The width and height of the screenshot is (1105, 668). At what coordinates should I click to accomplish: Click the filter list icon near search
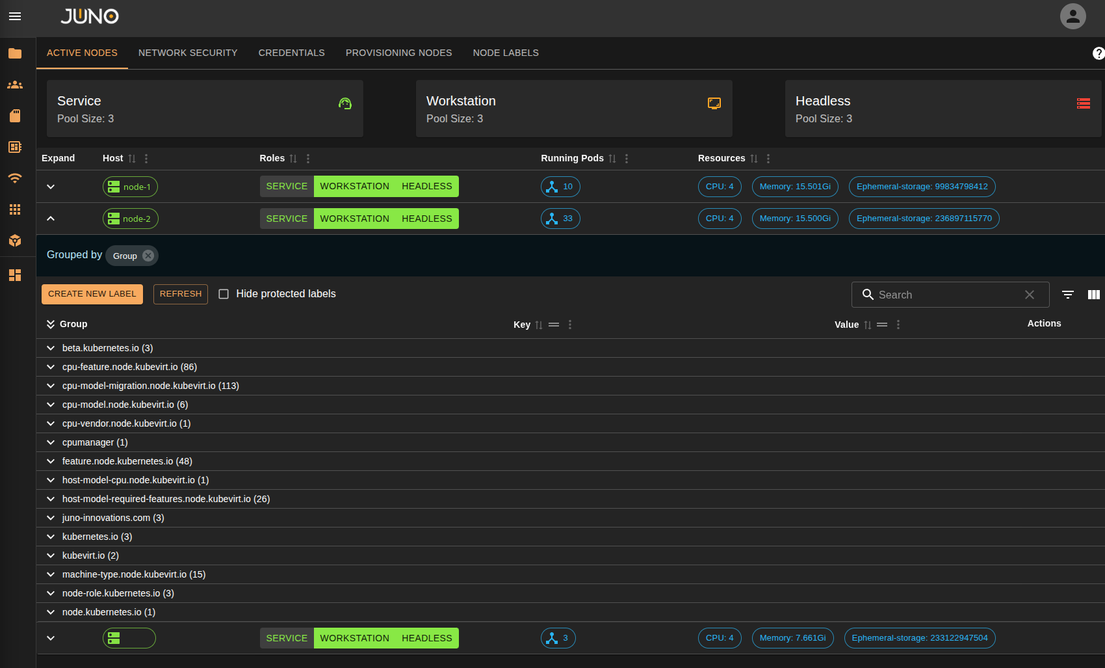(x=1067, y=295)
